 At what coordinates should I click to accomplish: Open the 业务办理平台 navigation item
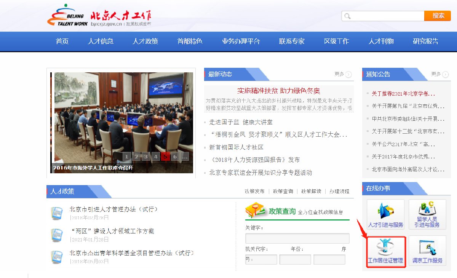[x=241, y=42]
